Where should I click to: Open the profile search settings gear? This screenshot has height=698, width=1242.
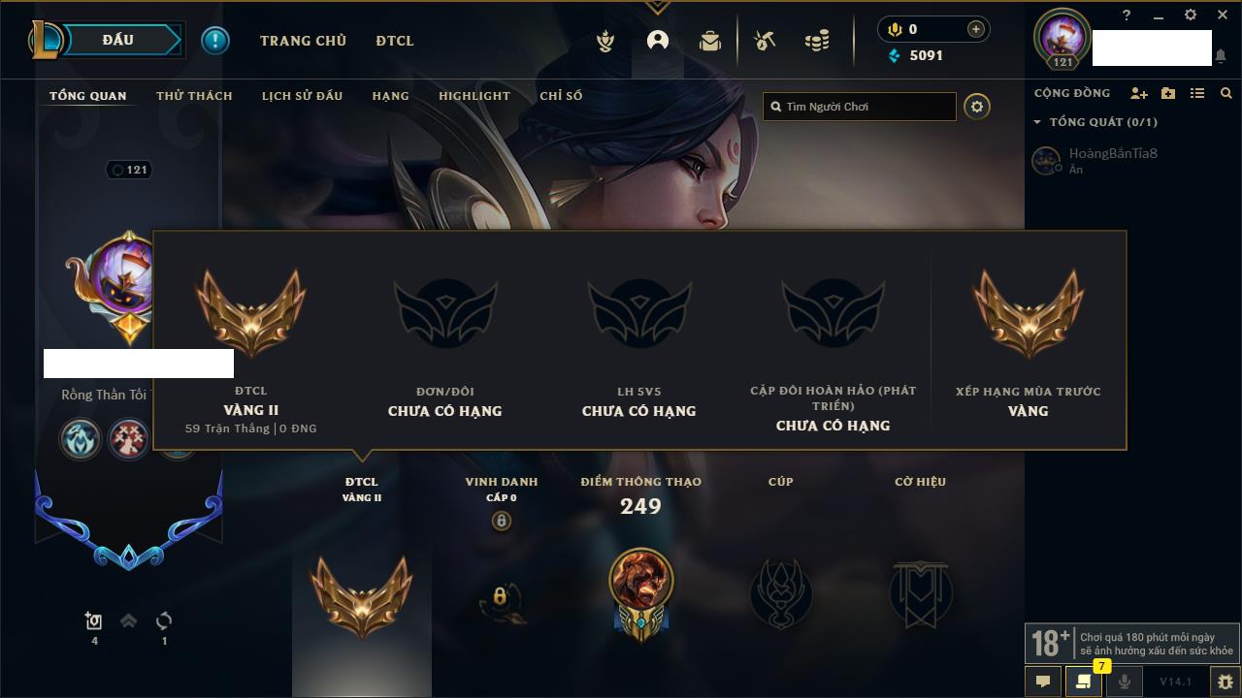[x=977, y=107]
